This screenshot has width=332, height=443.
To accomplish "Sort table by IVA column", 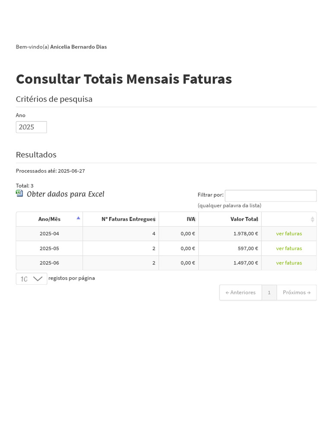I will (x=191, y=219).
